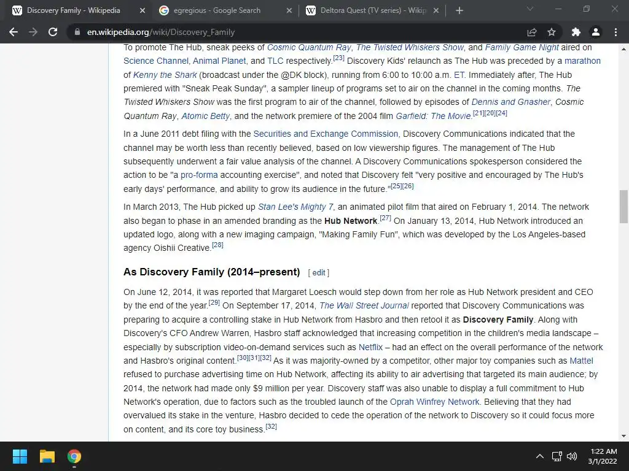Screen dimensions: 629x471
Task: Click Chrome icon in taskbar
Action: (74, 456)
